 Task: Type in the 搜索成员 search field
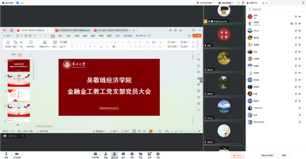click(274, 9)
